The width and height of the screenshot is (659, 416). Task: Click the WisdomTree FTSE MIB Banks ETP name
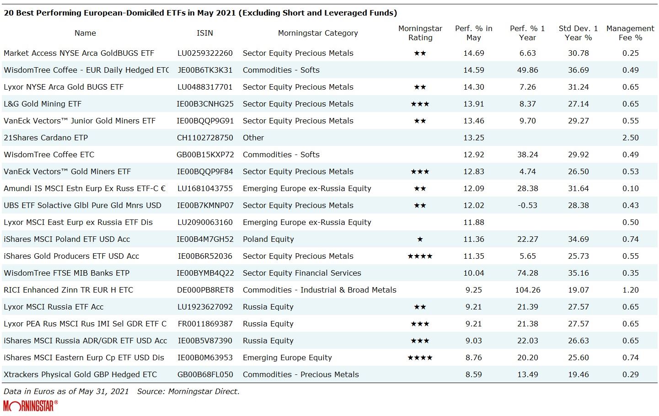[66, 273]
